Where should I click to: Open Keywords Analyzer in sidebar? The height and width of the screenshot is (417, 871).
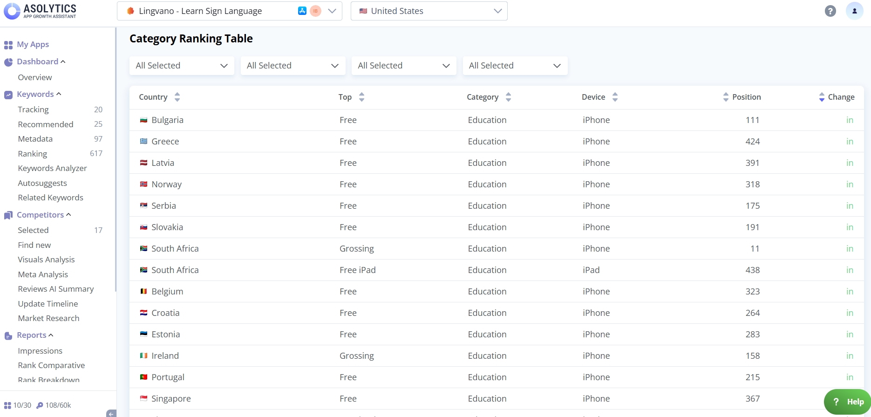point(52,168)
